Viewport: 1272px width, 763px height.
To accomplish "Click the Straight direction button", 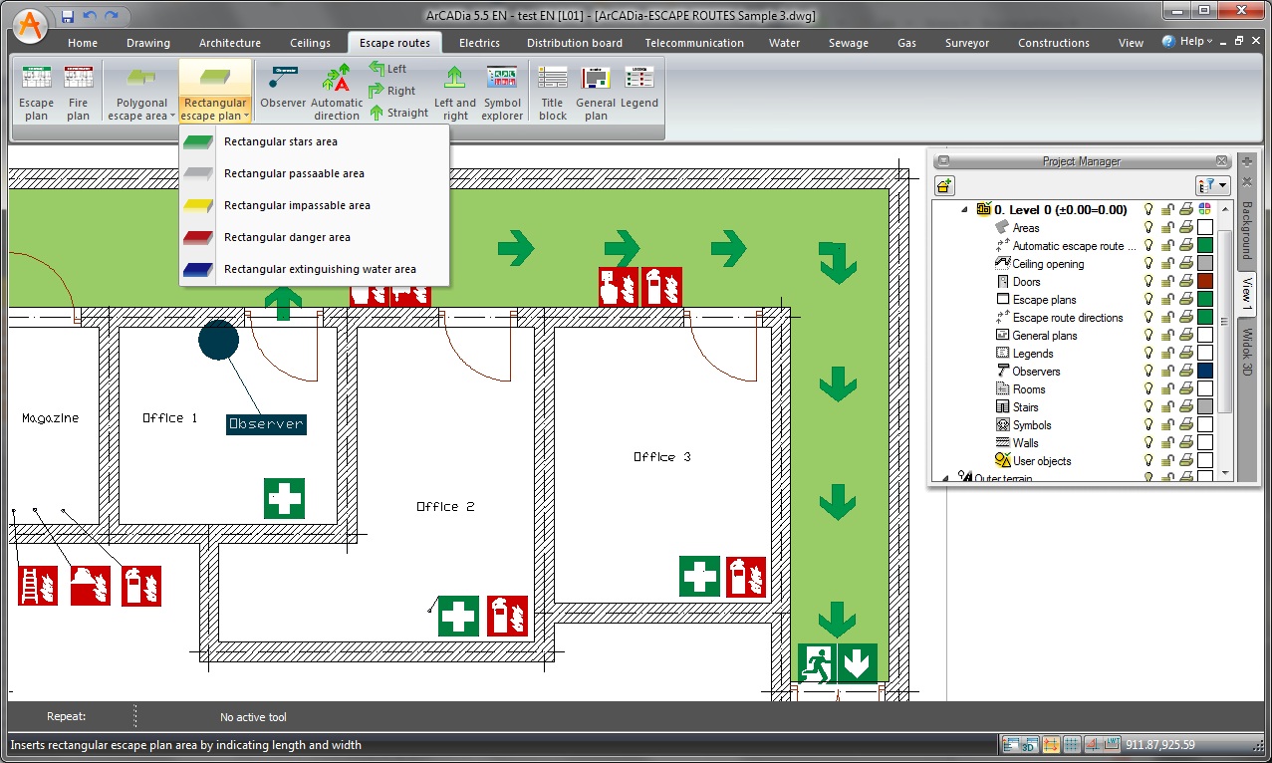I will 398,113.
